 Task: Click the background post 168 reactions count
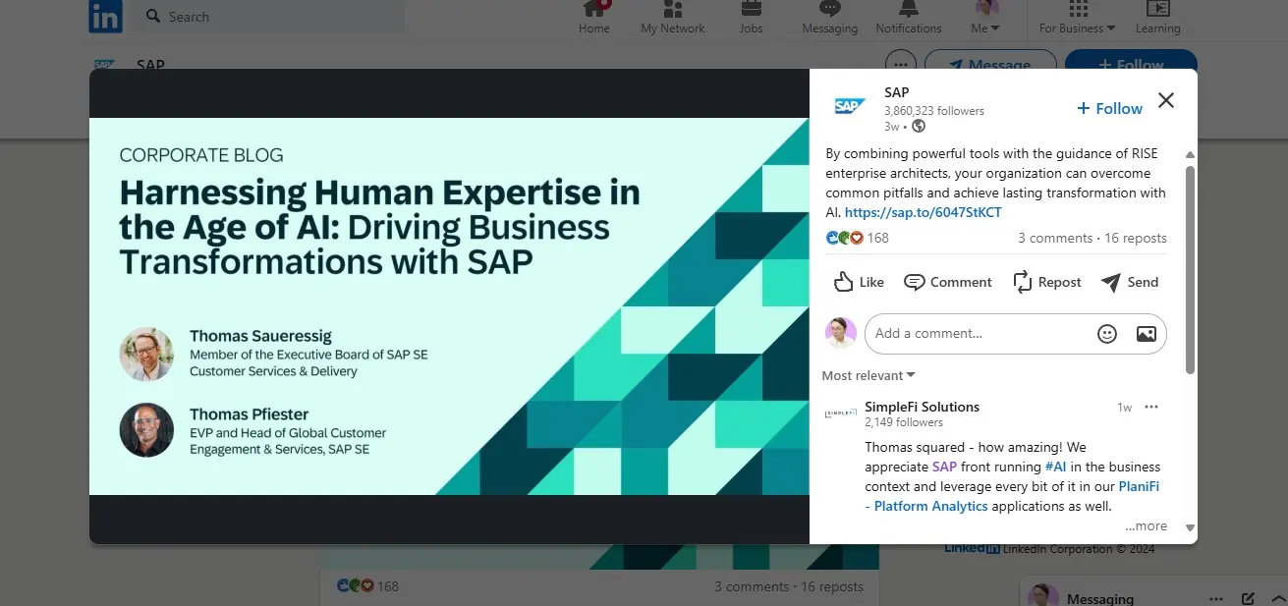(368, 586)
